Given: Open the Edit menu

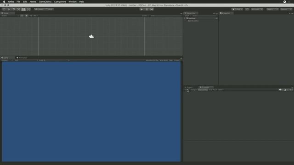Looking at the screenshot, I should pos(25,2).
